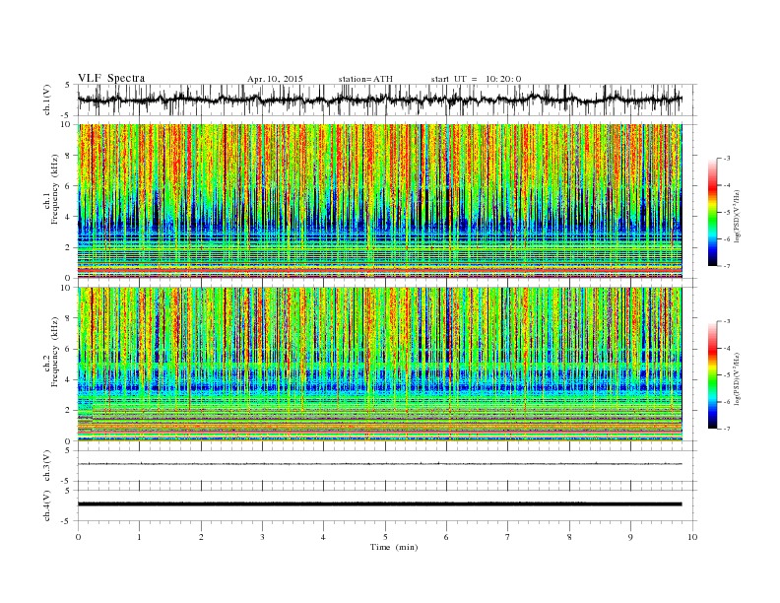
Task: Click the thick ch.4 voltage trace
Action: click(379, 504)
